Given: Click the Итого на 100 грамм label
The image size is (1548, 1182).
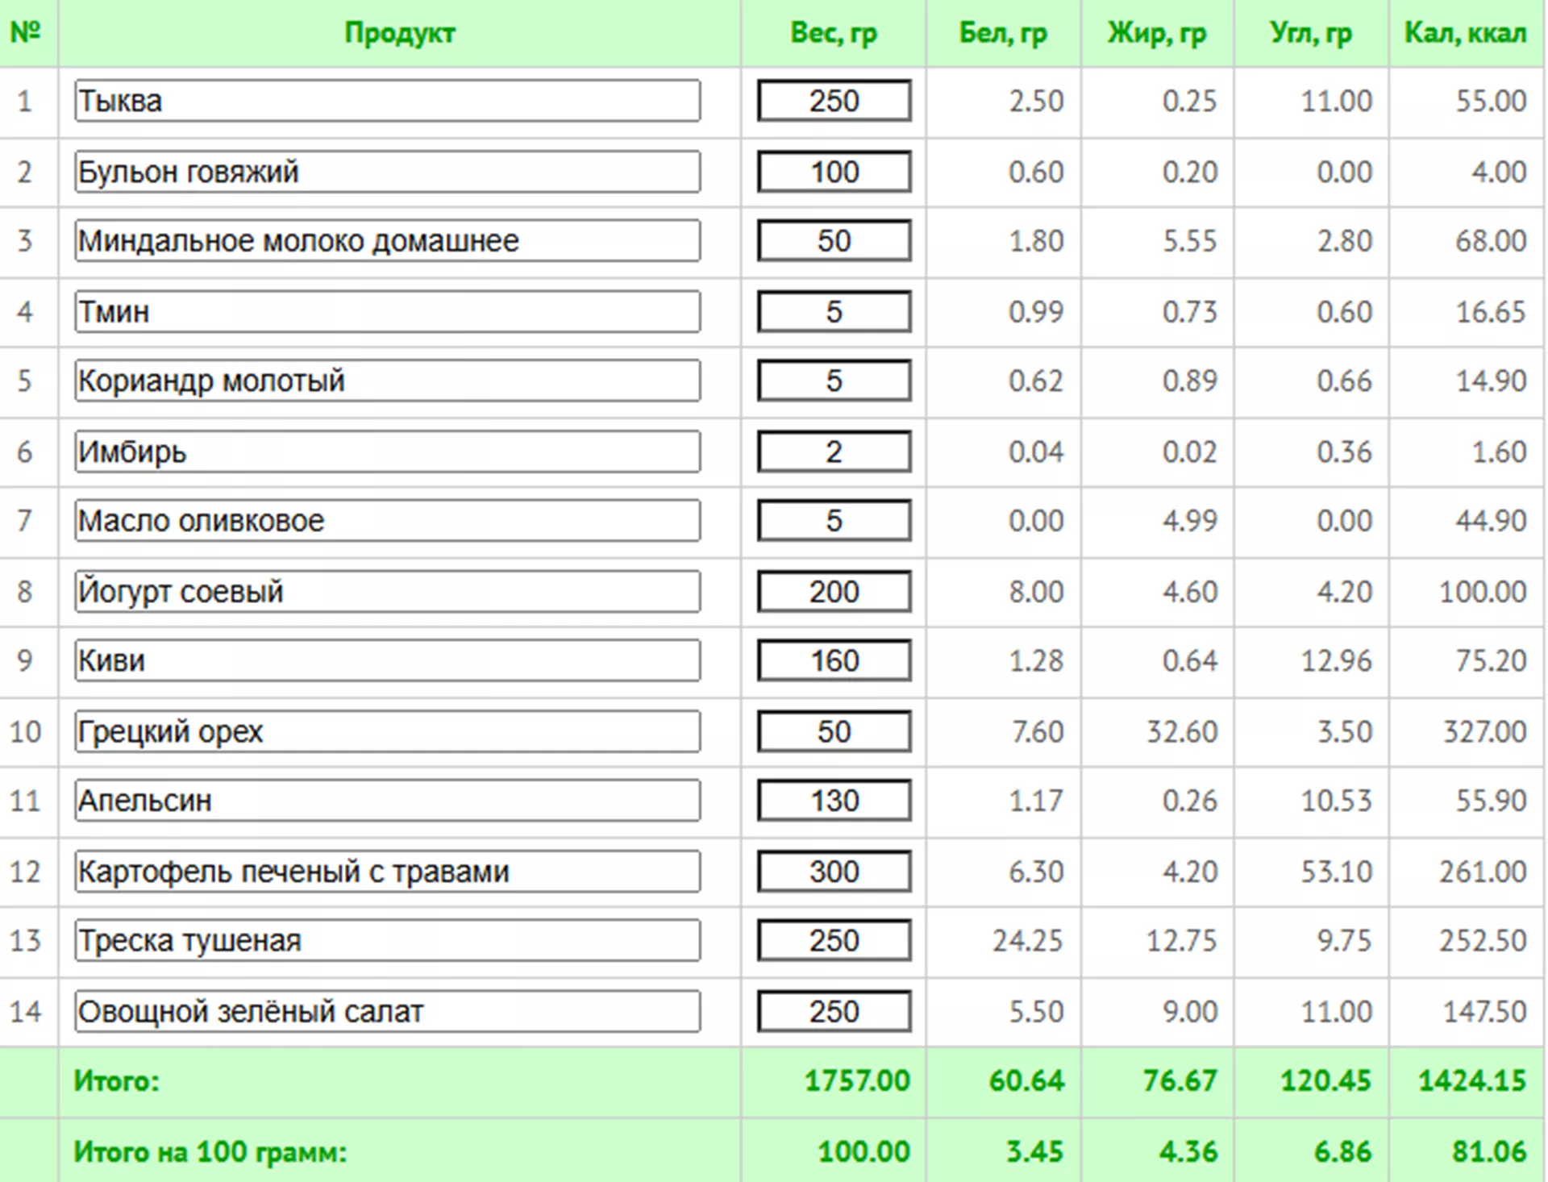Looking at the screenshot, I should click(210, 1152).
